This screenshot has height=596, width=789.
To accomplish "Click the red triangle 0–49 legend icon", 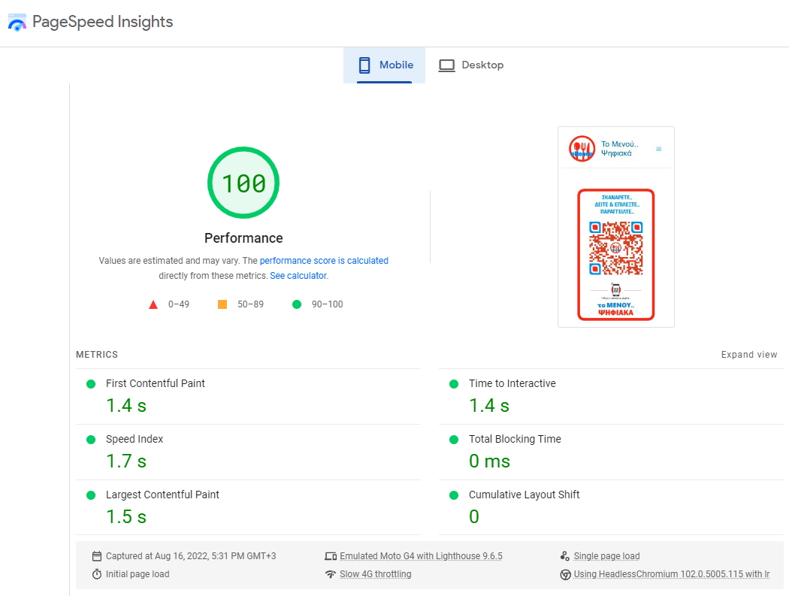I will tap(153, 304).
